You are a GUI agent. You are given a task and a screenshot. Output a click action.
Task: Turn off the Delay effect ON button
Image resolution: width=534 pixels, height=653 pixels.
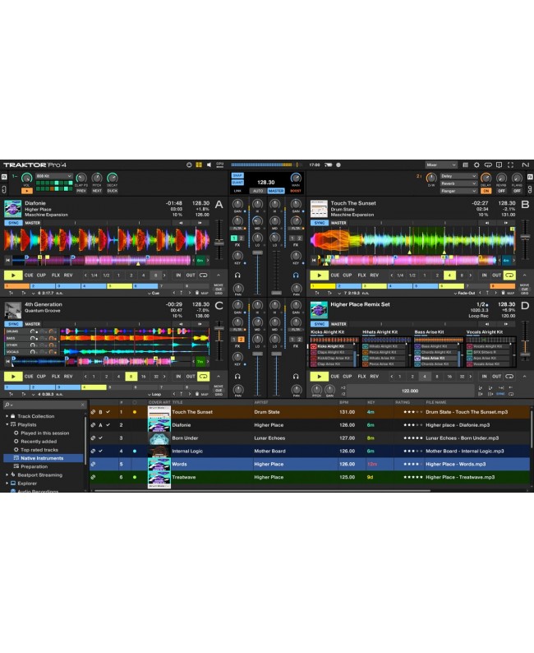486,191
